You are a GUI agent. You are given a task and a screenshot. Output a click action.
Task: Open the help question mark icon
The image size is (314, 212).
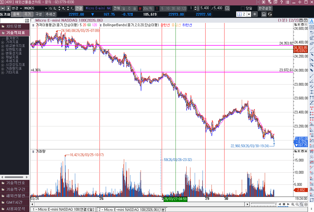[x=282, y=2]
